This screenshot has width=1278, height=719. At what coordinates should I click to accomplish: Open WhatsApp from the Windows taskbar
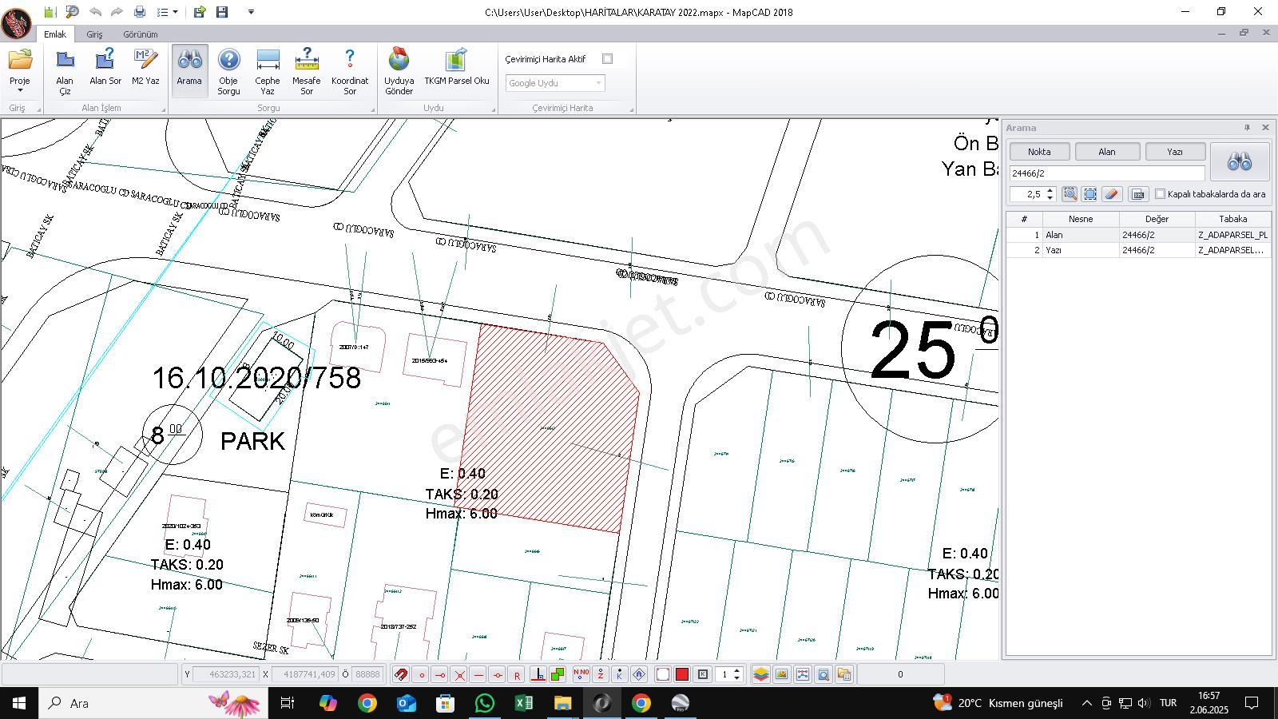484,703
